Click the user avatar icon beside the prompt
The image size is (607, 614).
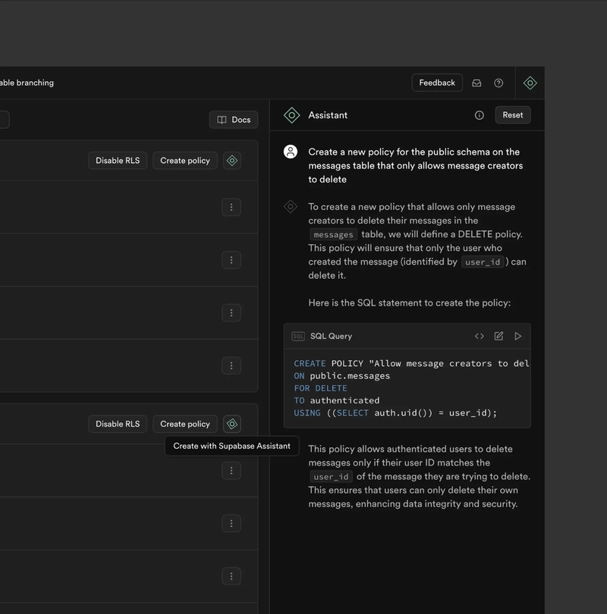coord(291,152)
